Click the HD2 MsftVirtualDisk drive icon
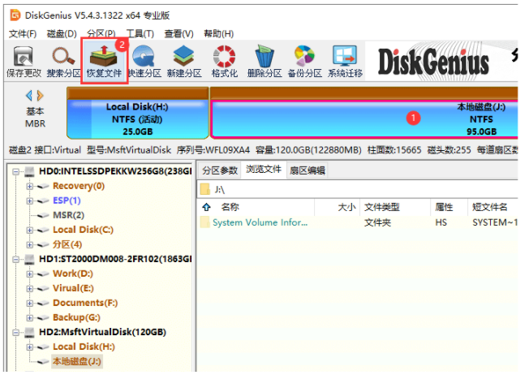The height and width of the screenshot is (375, 529). (x=29, y=333)
